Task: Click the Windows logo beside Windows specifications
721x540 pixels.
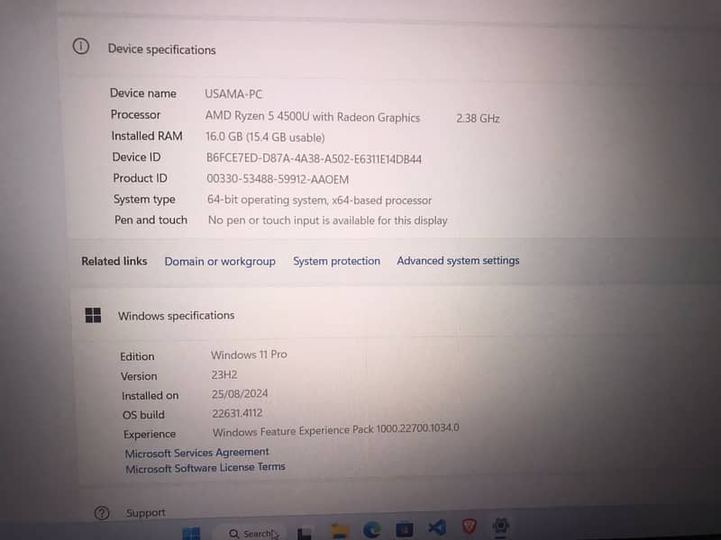Action: (93, 315)
